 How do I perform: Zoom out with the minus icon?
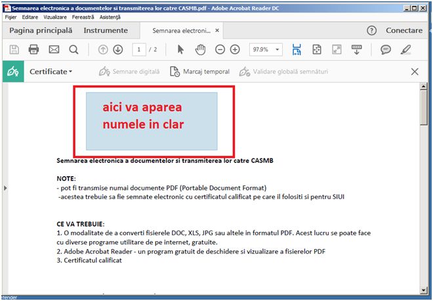coord(220,49)
